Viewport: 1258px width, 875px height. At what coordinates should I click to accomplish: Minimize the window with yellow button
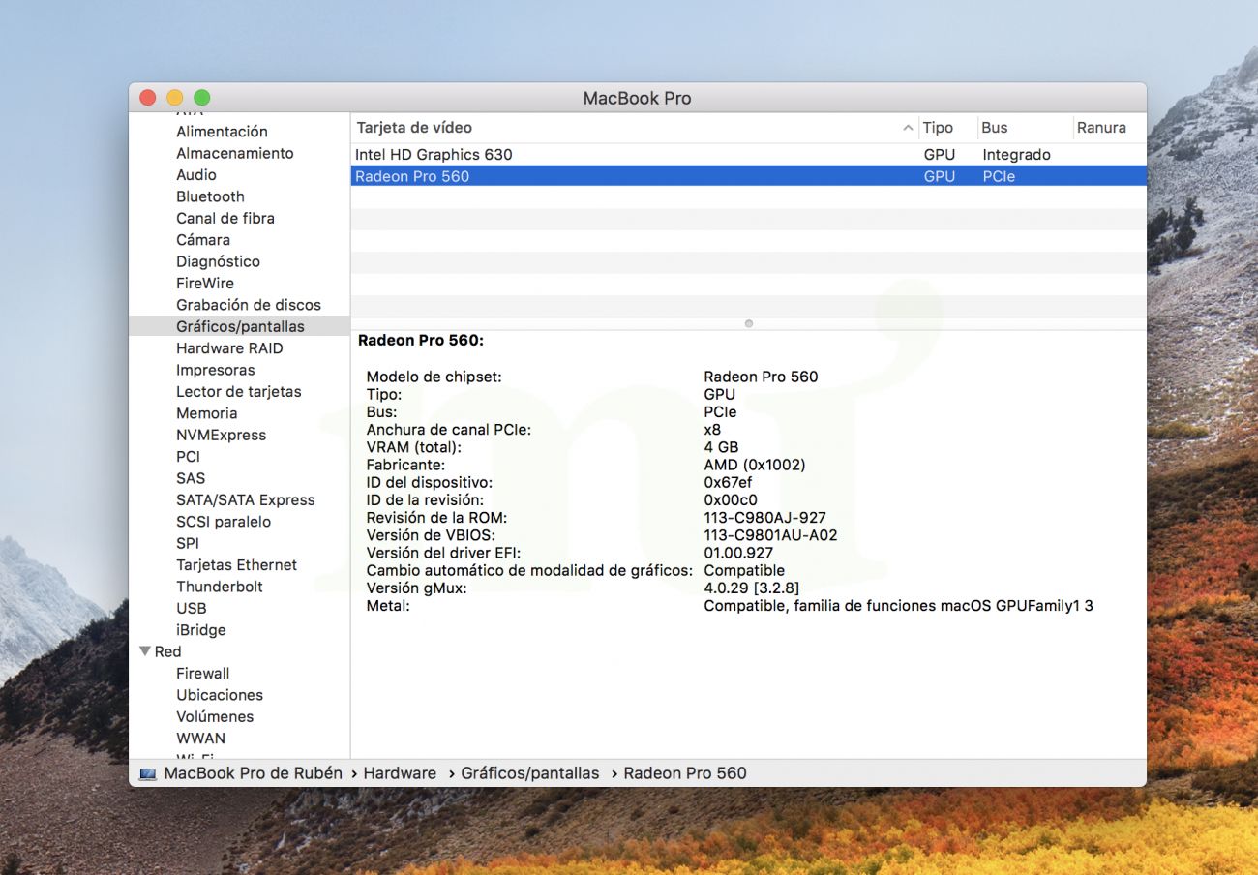[x=174, y=98]
